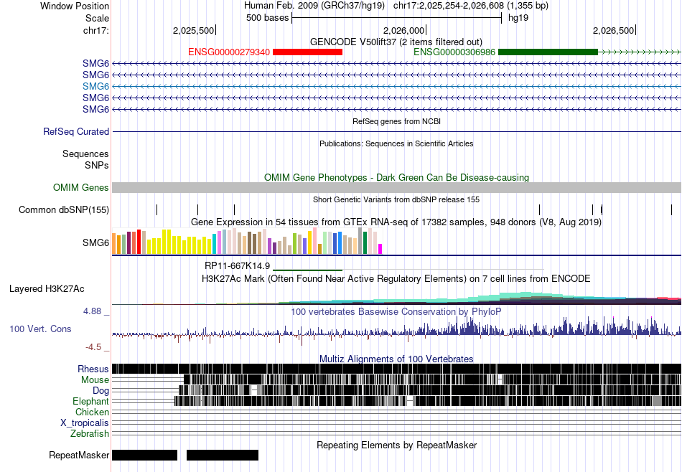Select the Rhesus alignment label
682x472 pixels.
pos(93,369)
